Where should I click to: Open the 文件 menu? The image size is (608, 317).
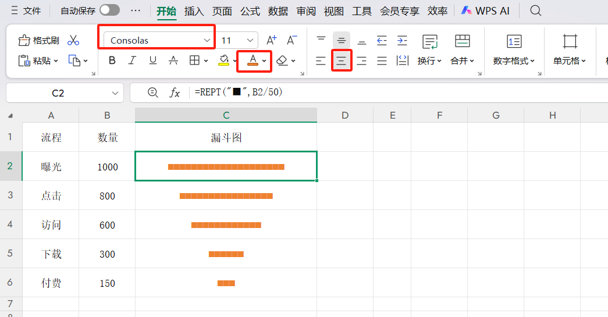pyautogui.click(x=26, y=11)
